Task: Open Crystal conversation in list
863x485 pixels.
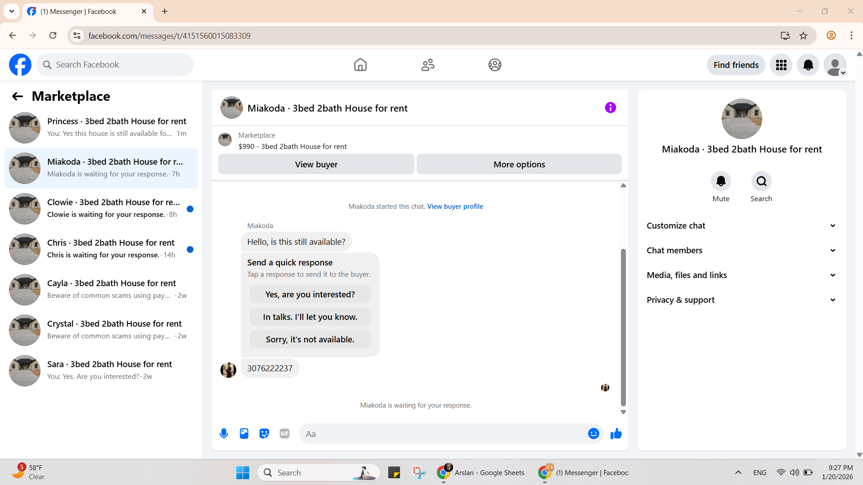Action: point(101,330)
